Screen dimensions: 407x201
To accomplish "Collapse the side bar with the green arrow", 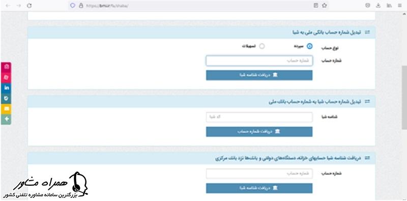I will click(x=7, y=119).
